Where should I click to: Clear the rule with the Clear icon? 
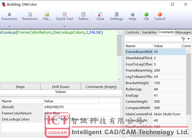tap(100, 16)
